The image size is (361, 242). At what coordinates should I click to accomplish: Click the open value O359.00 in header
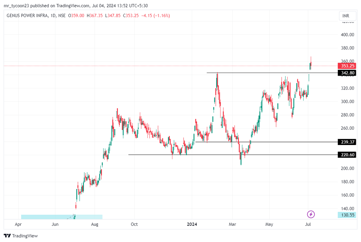(x=76, y=16)
